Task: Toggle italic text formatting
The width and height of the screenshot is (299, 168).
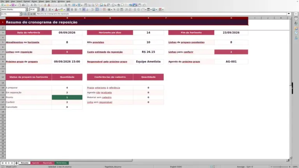Action: (46, 9)
